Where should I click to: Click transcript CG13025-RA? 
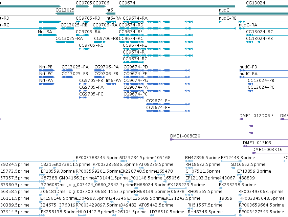pos(69,39)
